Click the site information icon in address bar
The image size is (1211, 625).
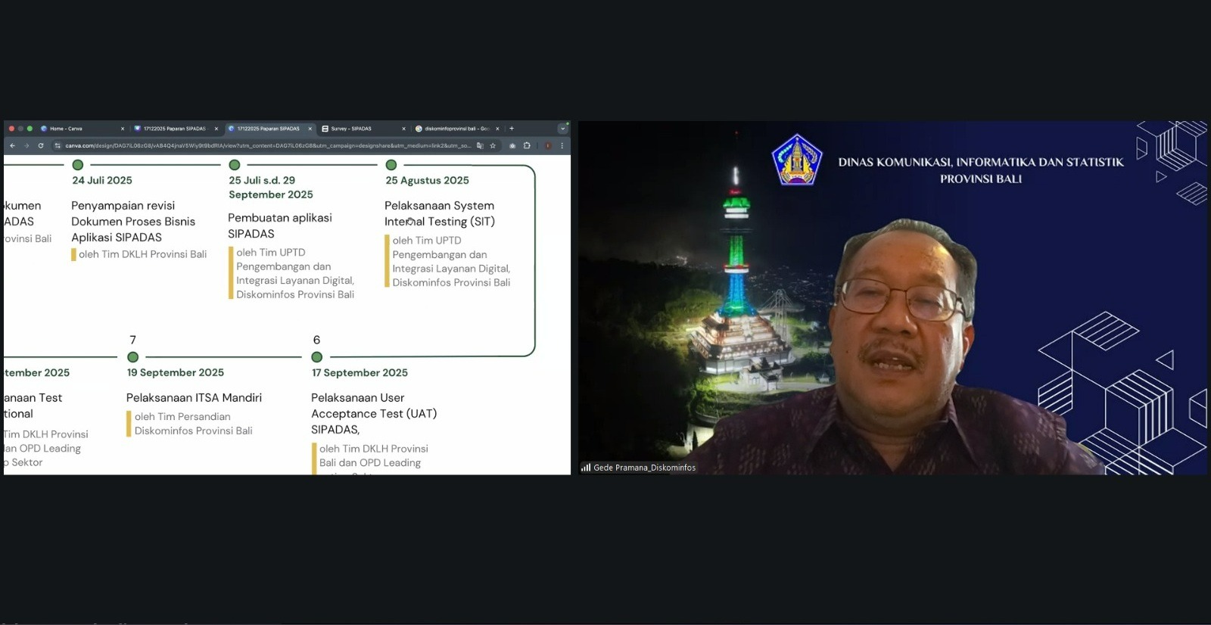point(58,146)
